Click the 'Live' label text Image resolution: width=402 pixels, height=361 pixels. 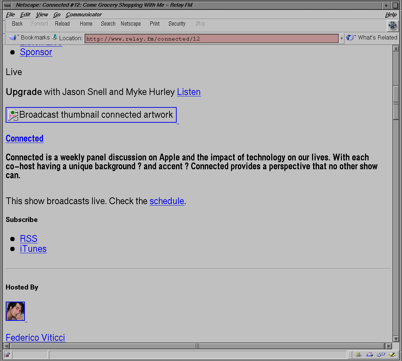(x=14, y=72)
